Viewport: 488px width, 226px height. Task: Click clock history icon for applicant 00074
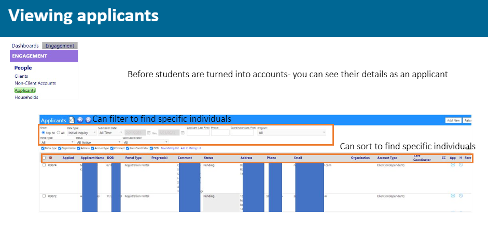[x=461, y=165]
